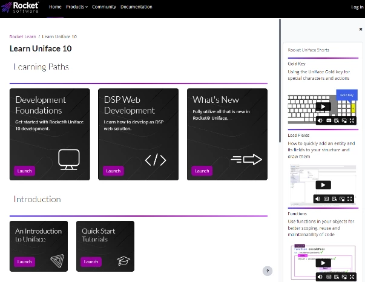Make Functions video fullscreen
Viewport: 365px width, 282px height.
tap(352, 277)
